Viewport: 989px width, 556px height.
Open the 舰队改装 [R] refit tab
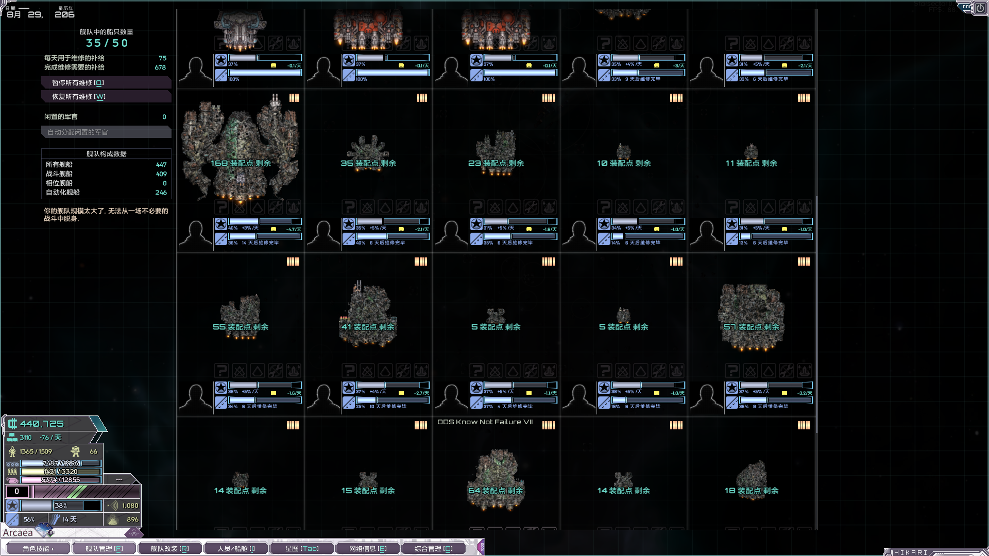point(169,549)
